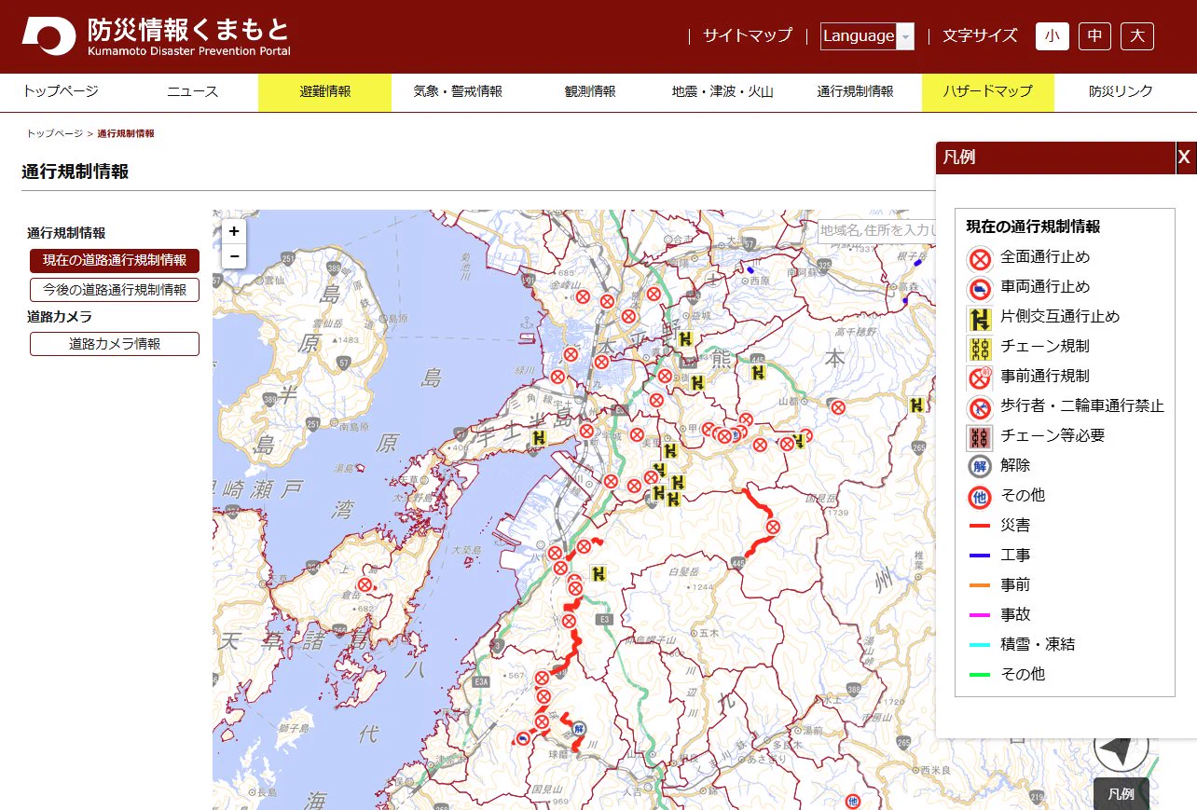The image size is (1197, 810).
Task: Click the 凡例 button below the legend panel
Action: point(1121,794)
